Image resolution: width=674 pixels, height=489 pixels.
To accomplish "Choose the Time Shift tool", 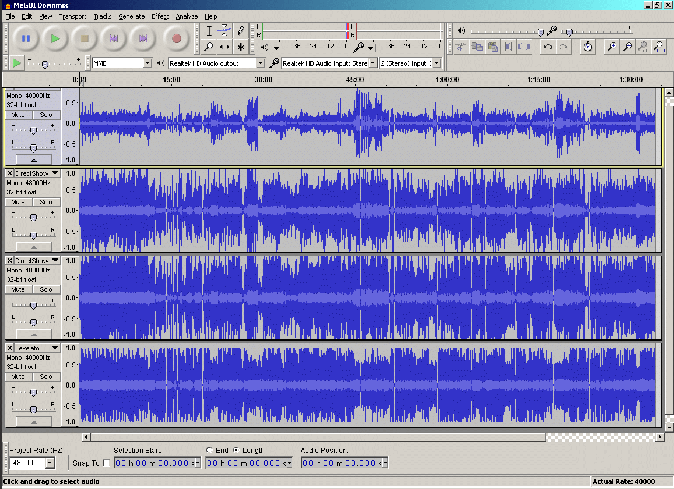I will click(x=224, y=47).
